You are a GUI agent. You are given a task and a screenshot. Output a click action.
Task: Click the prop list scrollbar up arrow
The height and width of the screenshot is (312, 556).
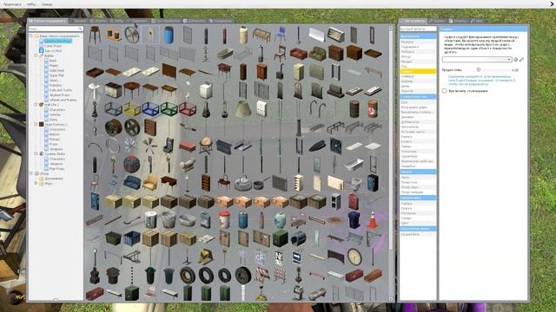tap(391, 27)
